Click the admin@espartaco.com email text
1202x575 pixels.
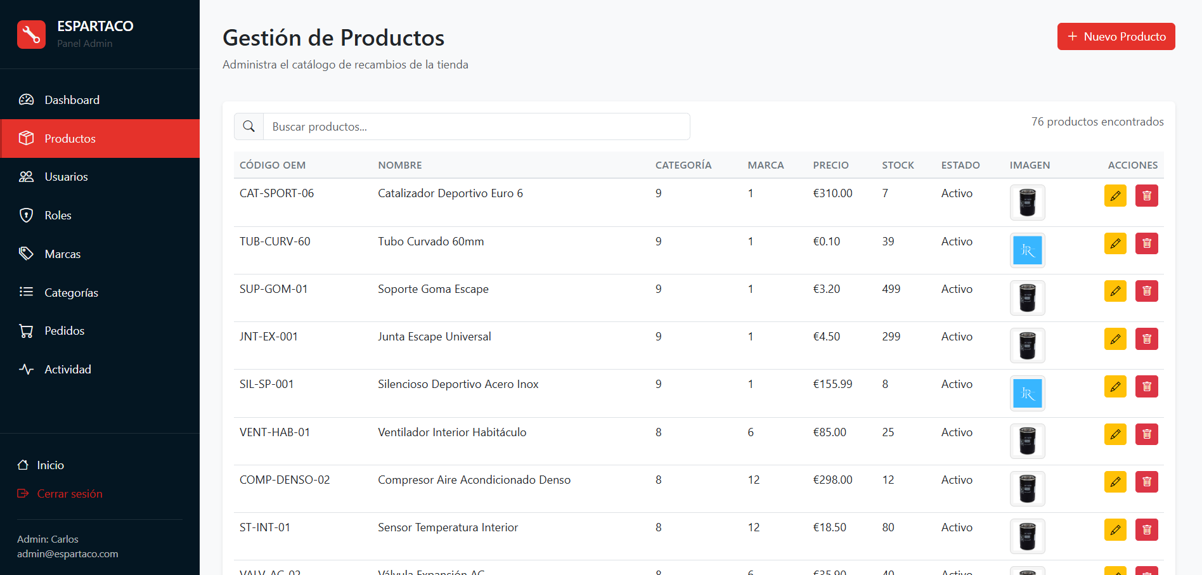(x=68, y=553)
